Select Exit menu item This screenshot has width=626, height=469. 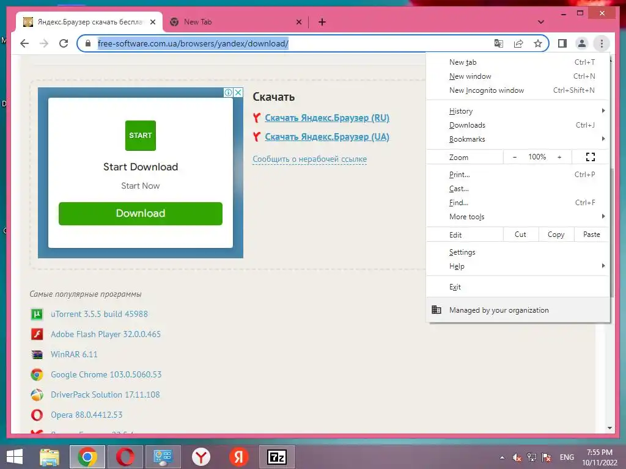pyautogui.click(x=518, y=287)
